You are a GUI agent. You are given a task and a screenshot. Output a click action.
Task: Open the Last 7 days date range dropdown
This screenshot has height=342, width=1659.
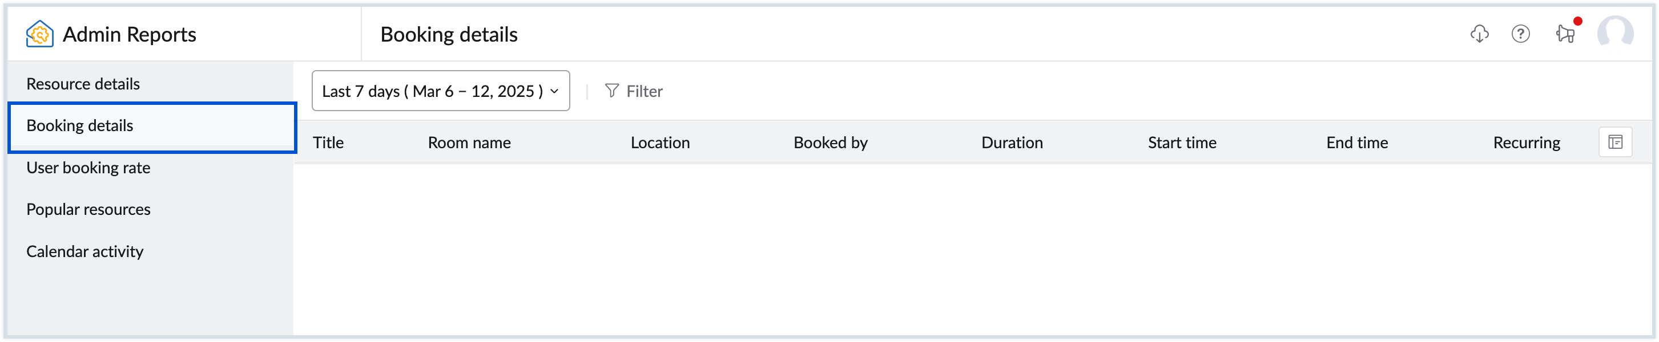tap(432, 91)
